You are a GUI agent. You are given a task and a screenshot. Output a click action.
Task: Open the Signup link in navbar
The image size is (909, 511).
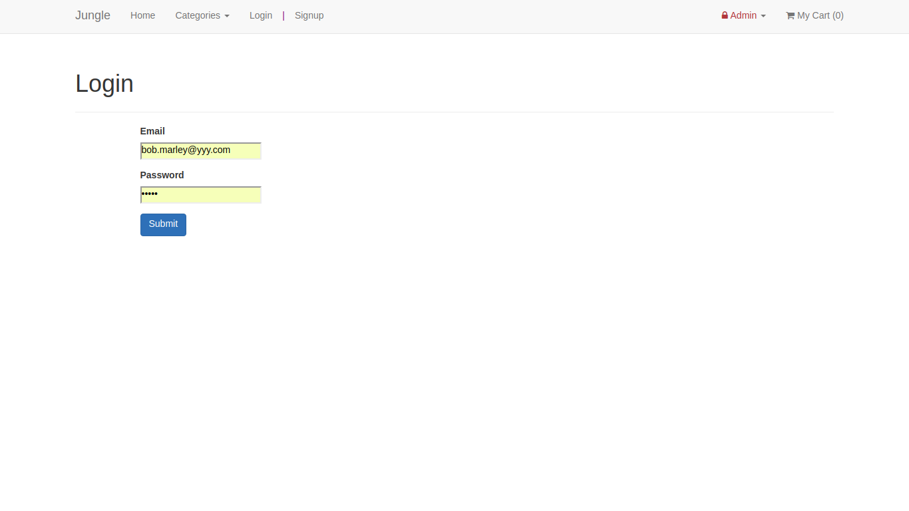[309, 15]
